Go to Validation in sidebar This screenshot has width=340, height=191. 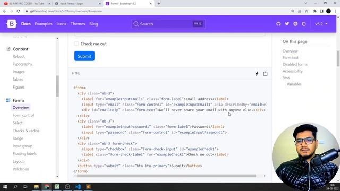[21, 169]
